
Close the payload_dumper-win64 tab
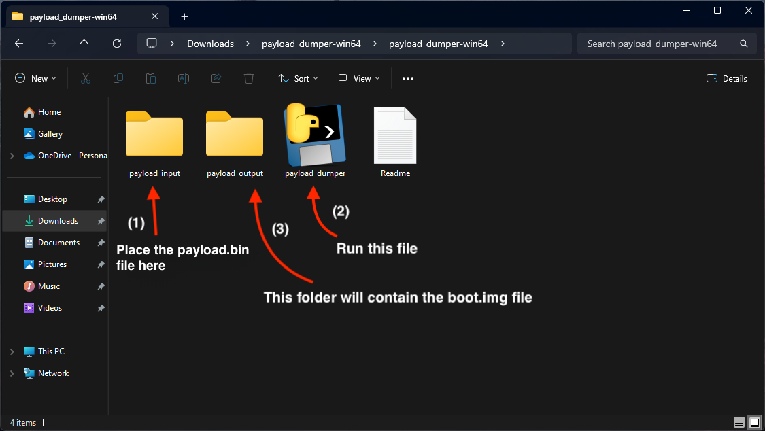coord(154,16)
